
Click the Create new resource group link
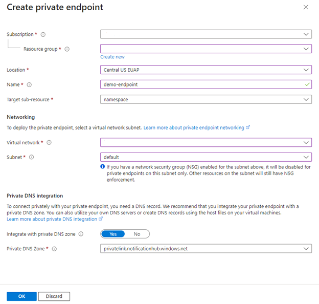tap(112, 57)
